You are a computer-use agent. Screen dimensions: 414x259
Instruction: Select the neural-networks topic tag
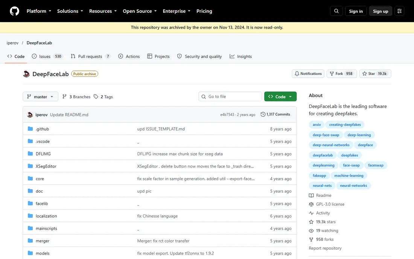353,186
